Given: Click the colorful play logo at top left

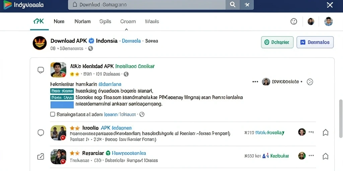Looking at the screenshot, I should point(8,5).
